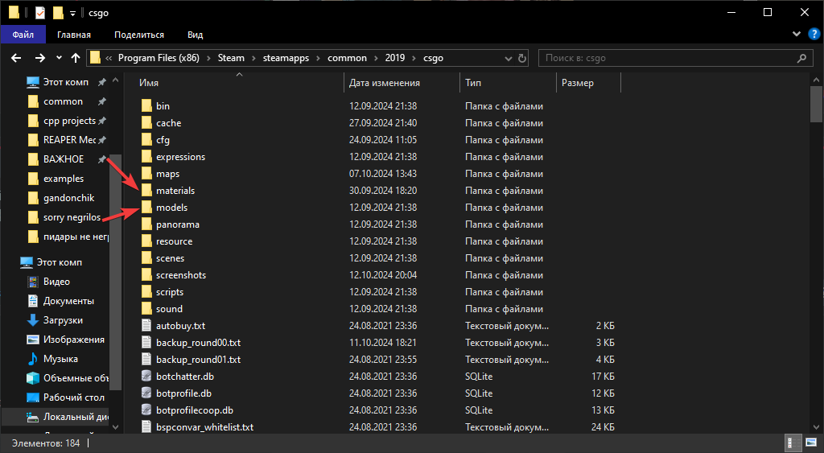Show hidden parent path double chevron
824x453 pixels.
point(109,58)
